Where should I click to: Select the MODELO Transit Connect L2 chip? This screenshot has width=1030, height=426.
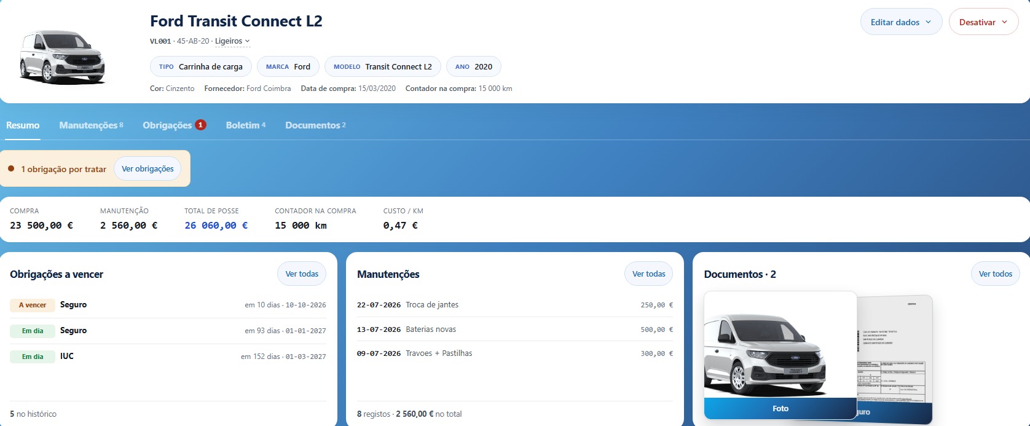click(x=383, y=66)
